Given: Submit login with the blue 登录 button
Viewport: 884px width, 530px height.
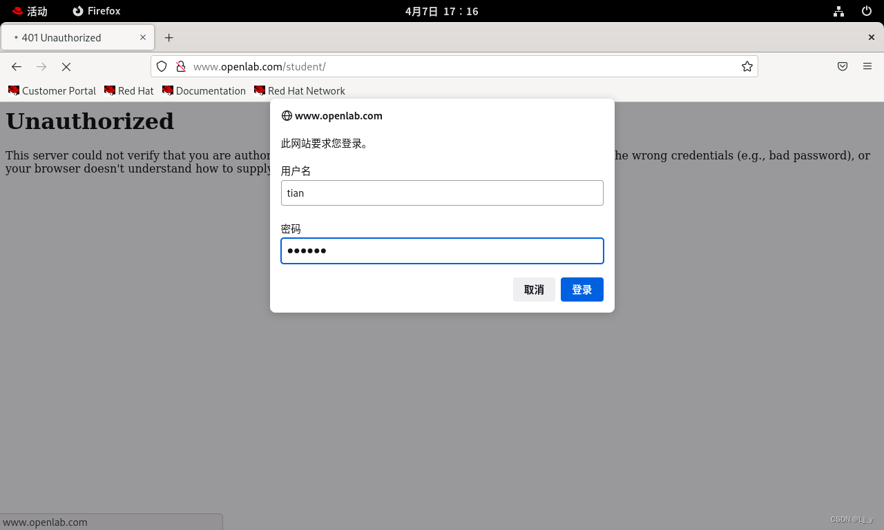Looking at the screenshot, I should tap(582, 290).
